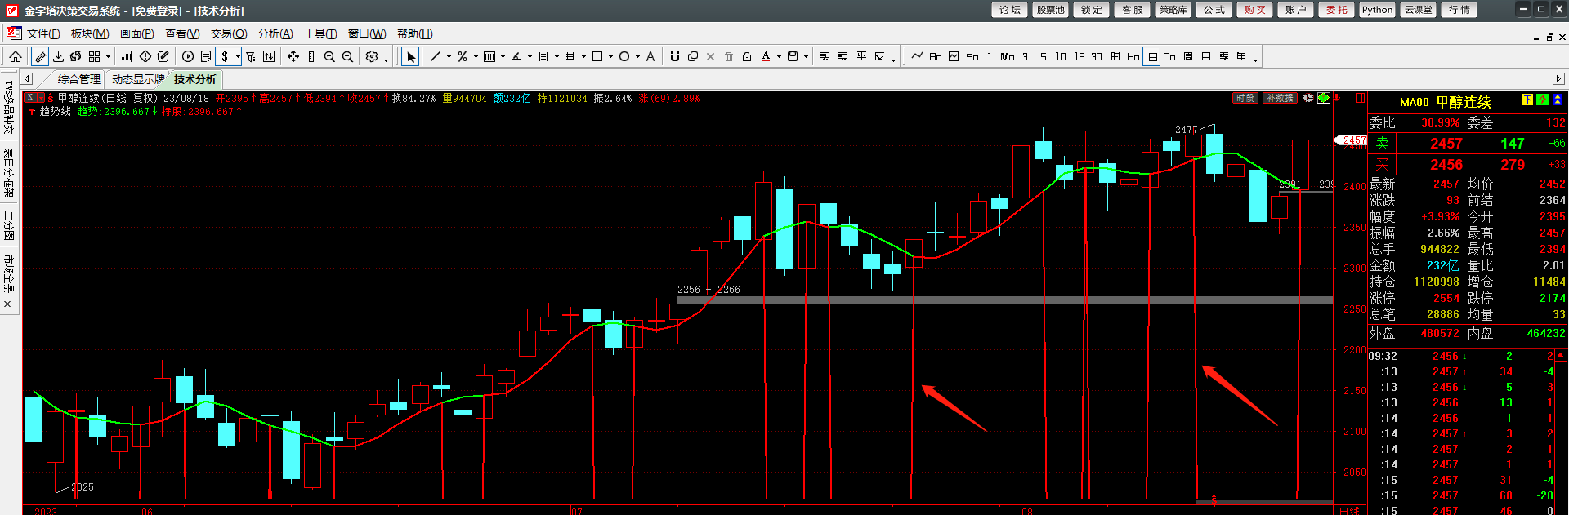
Task: Expand the rectangle tool dropdown arrow
Action: (x=610, y=57)
